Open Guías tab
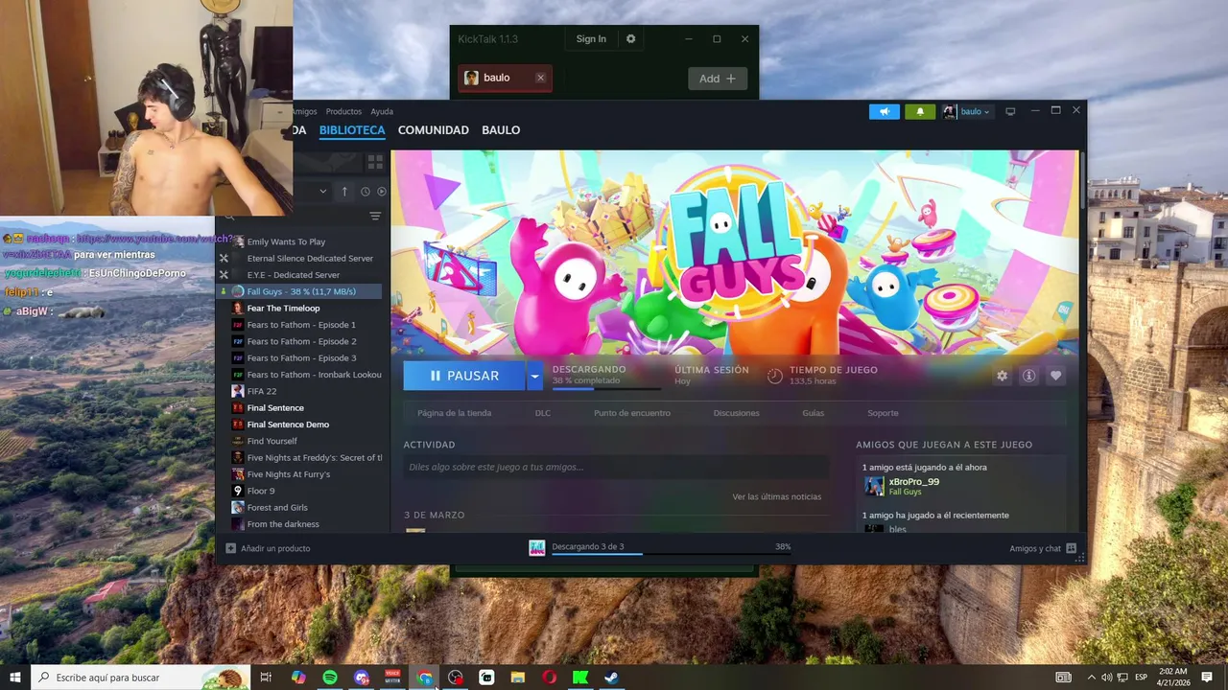Screen dimensions: 1228x690 click(814, 413)
